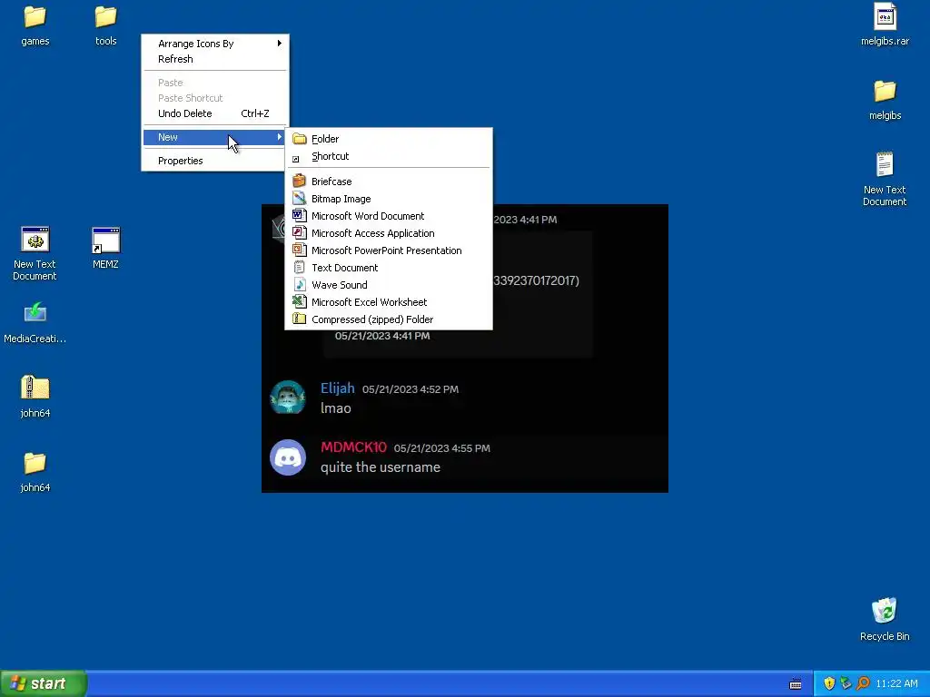The height and width of the screenshot is (697, 930).
Task: Click the Shortcut icon in New submenu
Action: (296, 158)
